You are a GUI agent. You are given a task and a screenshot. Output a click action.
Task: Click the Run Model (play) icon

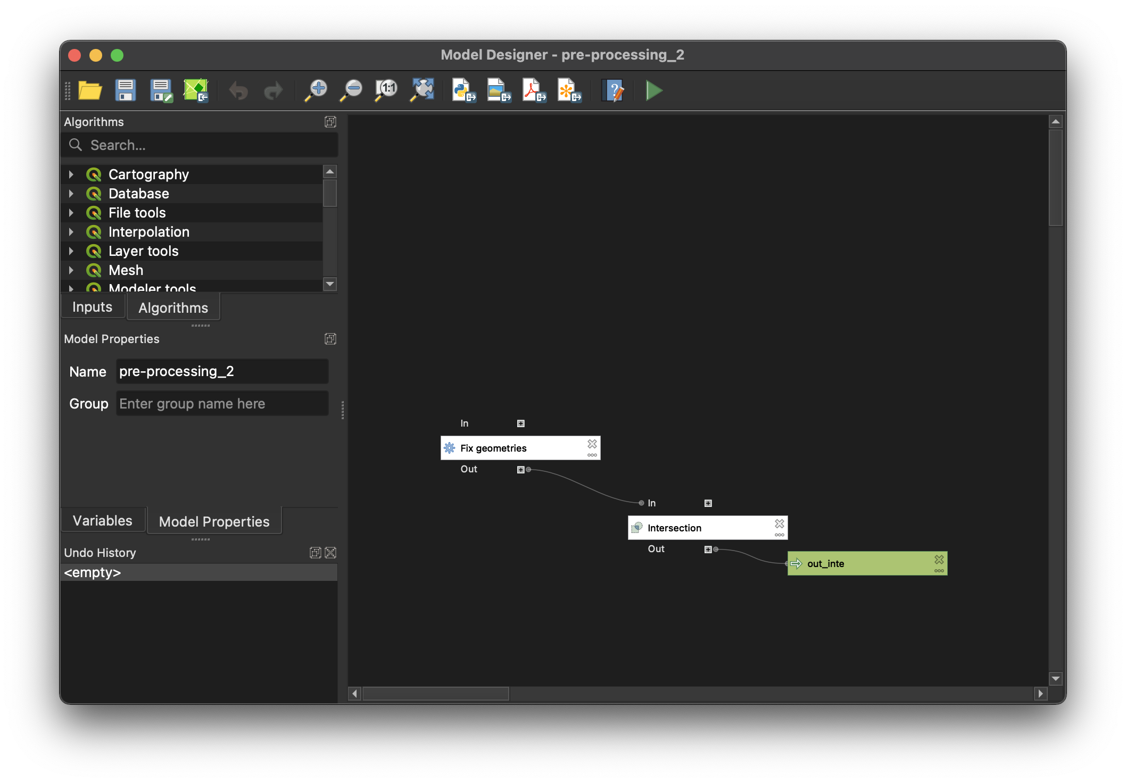[655, 90]
